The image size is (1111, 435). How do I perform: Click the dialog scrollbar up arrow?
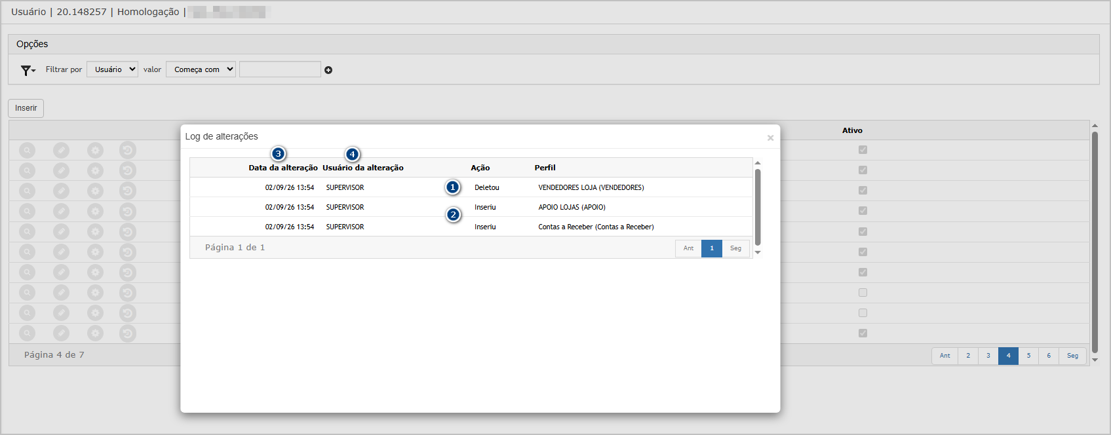(x=758, y=163)
